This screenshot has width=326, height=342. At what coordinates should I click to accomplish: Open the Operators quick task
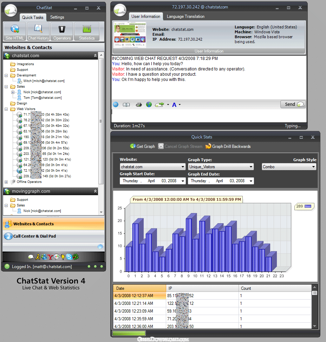click(x=62, y=32)
